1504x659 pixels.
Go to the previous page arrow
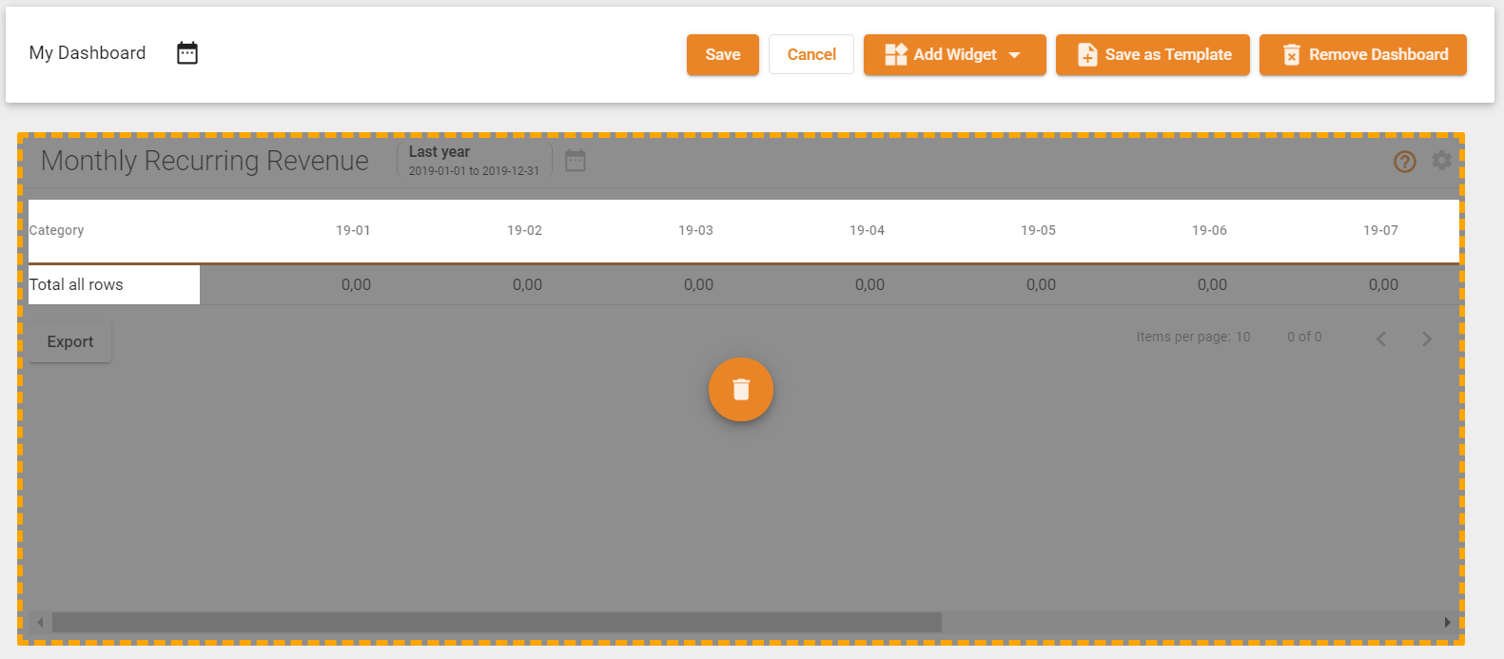pyautogui.click(x=1381, y=339)
